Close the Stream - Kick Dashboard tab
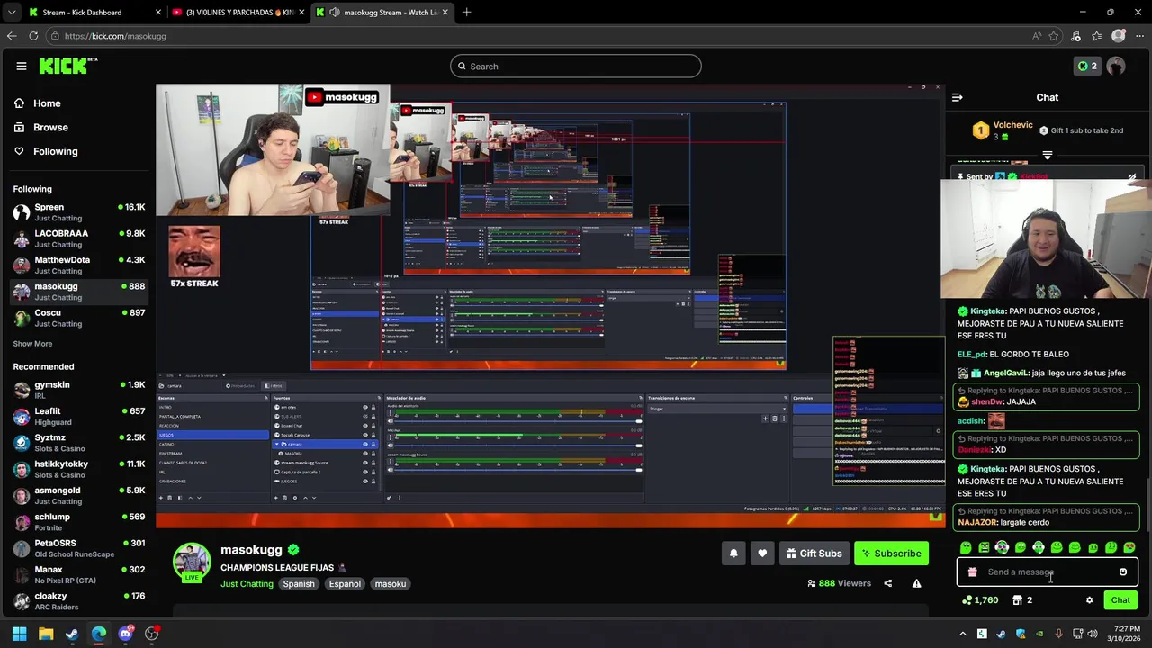This screenshot has height=648, width=1152. 158,13
